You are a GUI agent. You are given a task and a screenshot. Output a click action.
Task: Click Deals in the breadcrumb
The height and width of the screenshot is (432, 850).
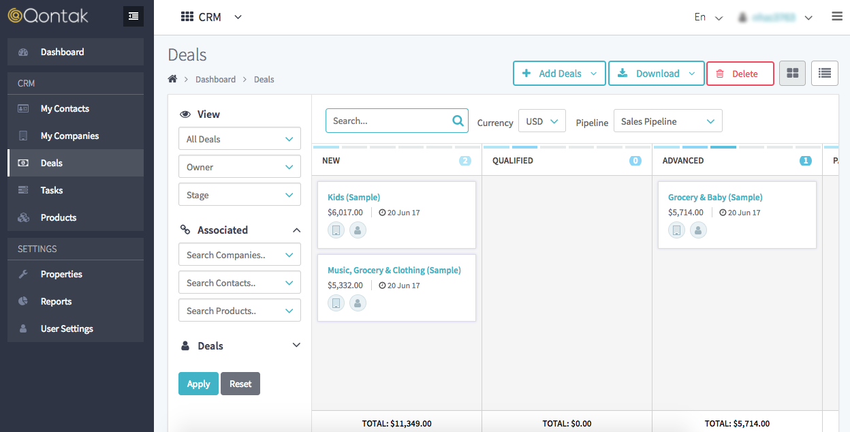(264, 79)
